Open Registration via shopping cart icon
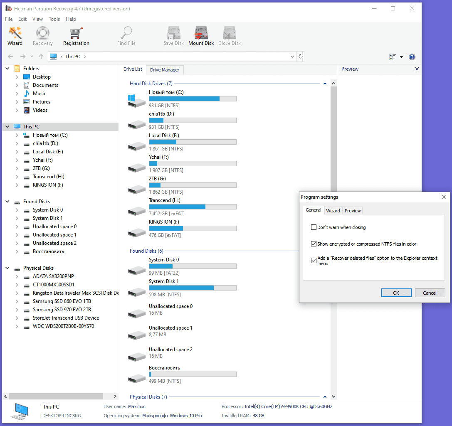Image resolution: width=452 pixels, height=426 pixels. 76,36
